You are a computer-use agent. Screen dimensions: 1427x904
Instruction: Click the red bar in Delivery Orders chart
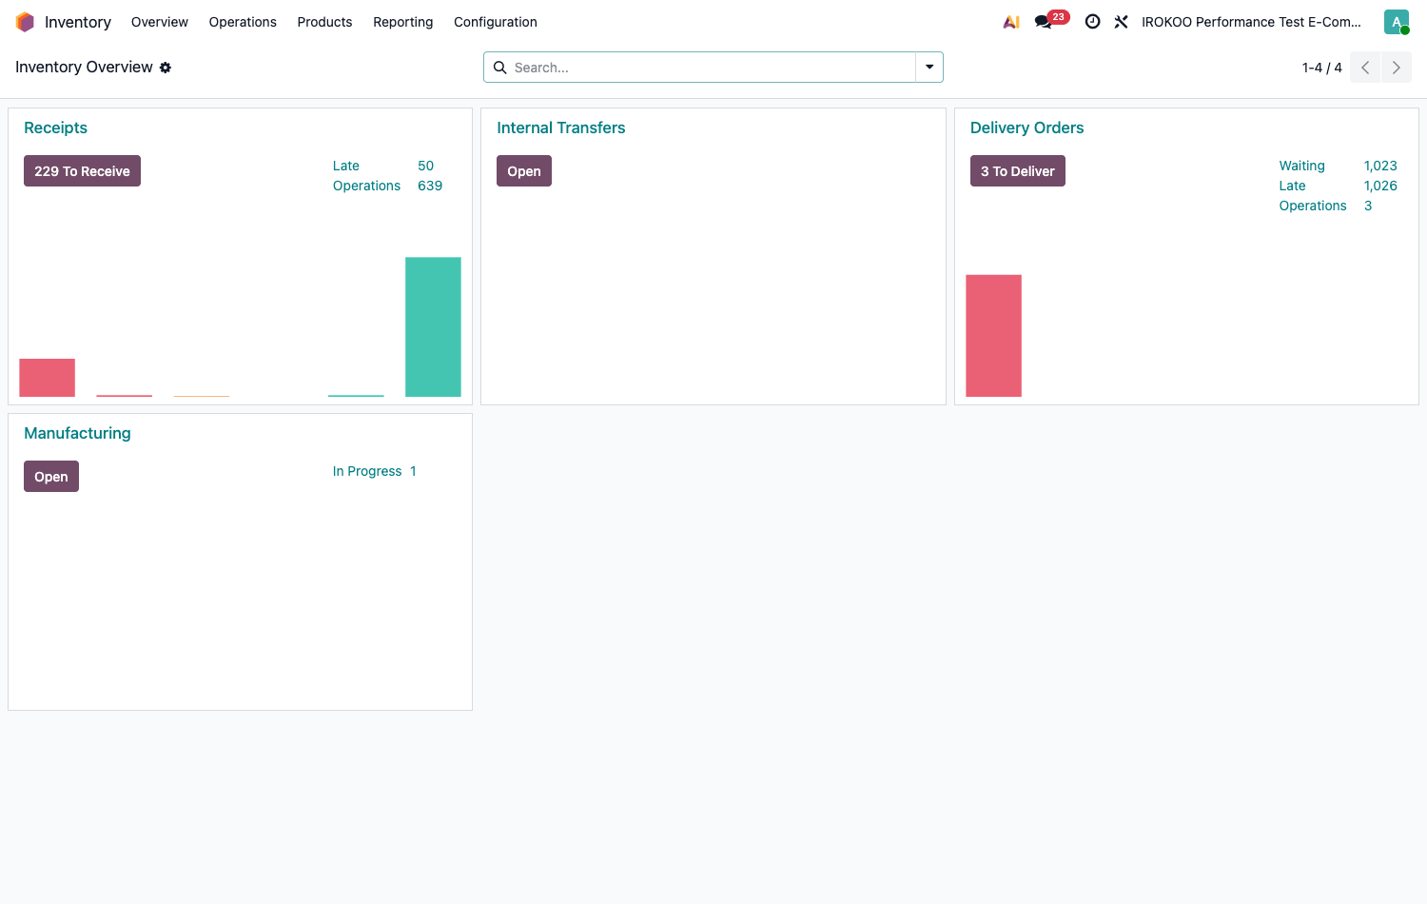point(993,336)
